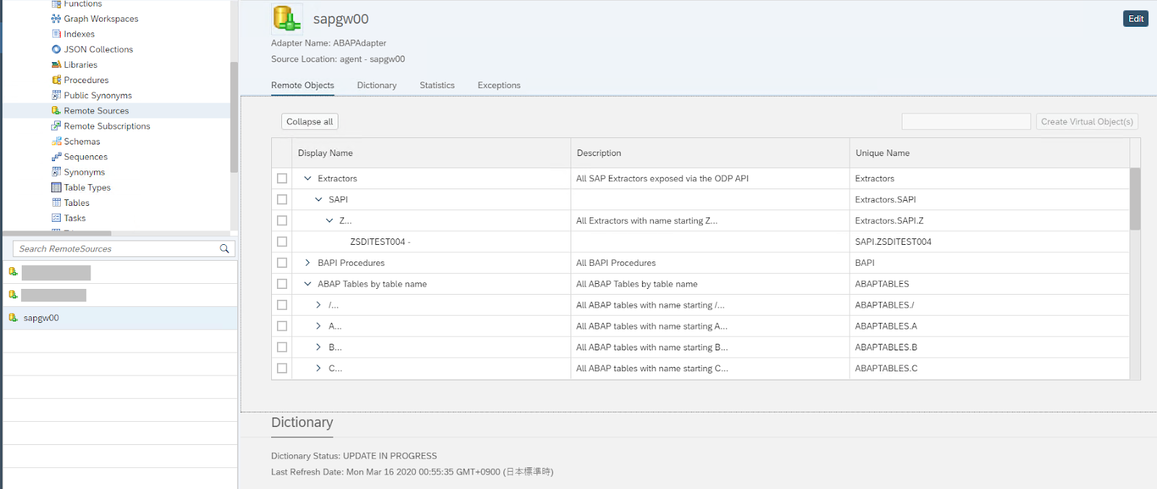1157x489 pixels.
Task: Click the Table Types icon
Action: point(56,187)
